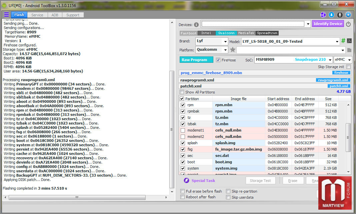The width and height of the screenshot is (356, 214).
Task: Click Special Task link
Action: [x=203, y=181]
